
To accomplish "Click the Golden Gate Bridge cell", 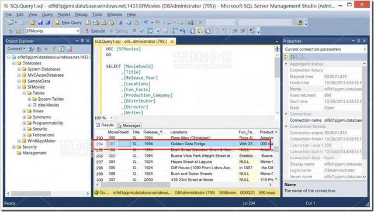I will [x=188, y=143].
